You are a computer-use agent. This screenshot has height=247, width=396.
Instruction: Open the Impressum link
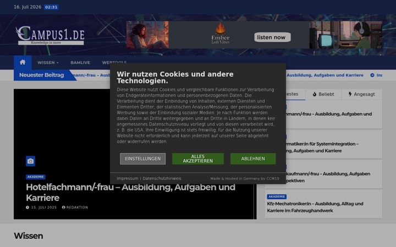click(x=128, y=178)
